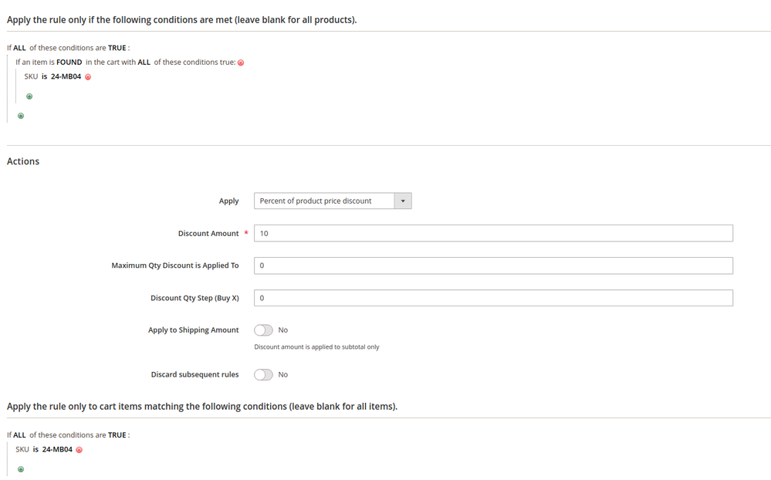The height and width of the screenshot is (480, 771).
Task: Open the Apply discount type dropdown
Action: click(x=333, y=201)
